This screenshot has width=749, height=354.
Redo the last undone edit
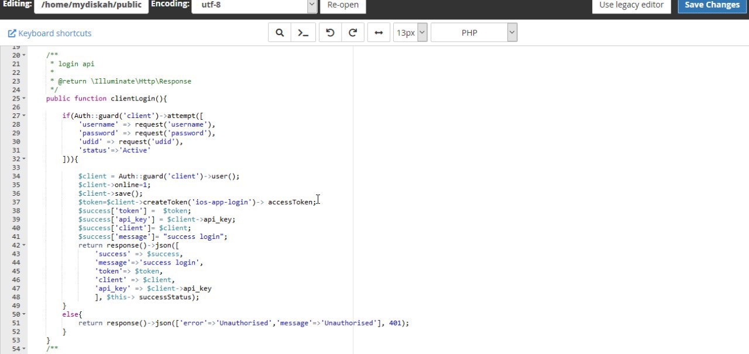click(x=353, y=33)
